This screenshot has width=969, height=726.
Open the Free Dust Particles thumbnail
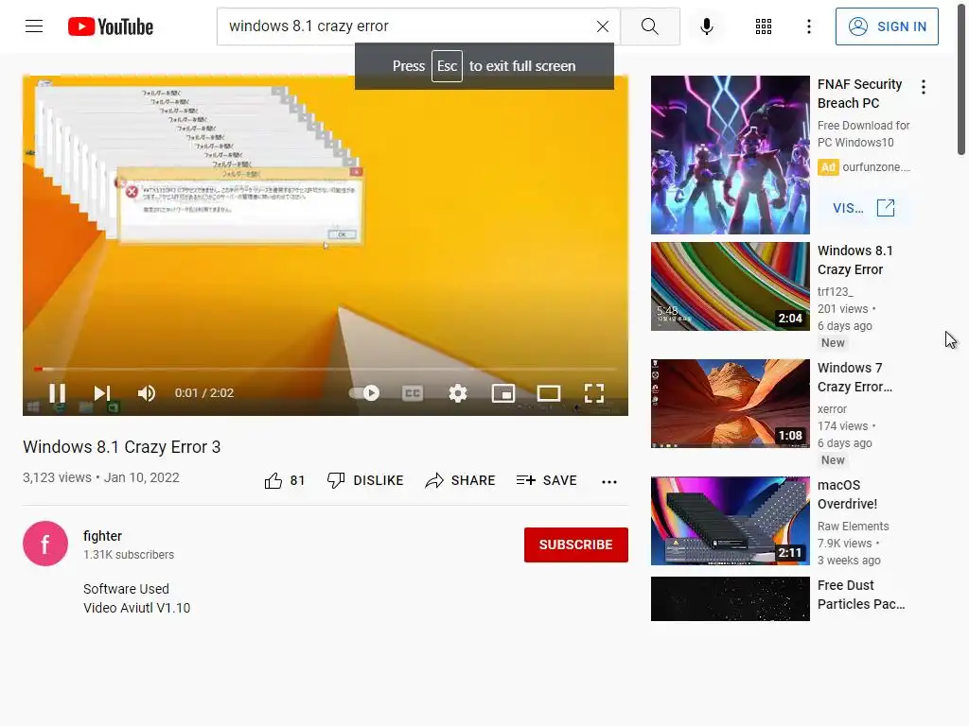click(730, 598)
